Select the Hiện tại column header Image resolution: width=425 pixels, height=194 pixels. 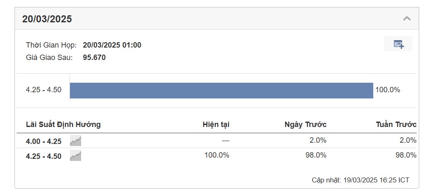tap(216, 125)
